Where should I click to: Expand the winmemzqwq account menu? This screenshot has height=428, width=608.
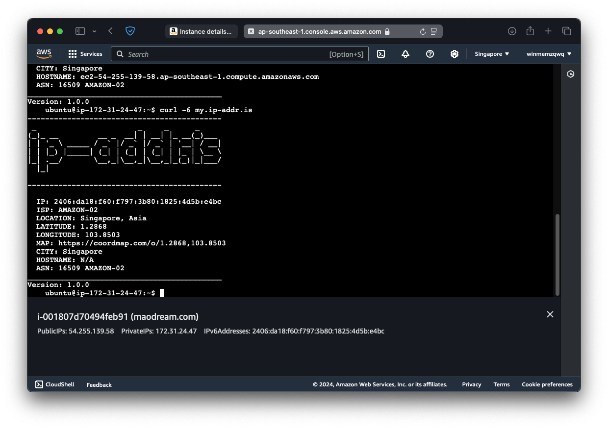point(549,54)
